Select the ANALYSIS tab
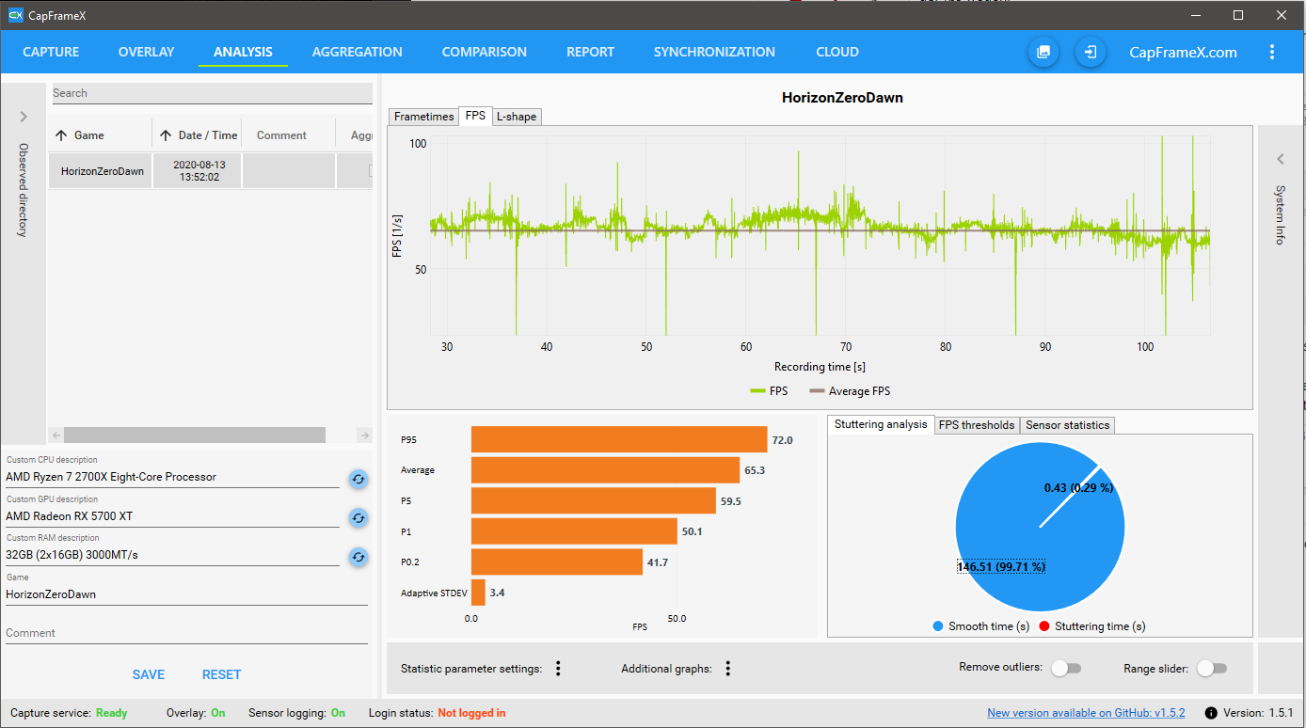This screenshot has height=728, width=1306. click(243, 52)
